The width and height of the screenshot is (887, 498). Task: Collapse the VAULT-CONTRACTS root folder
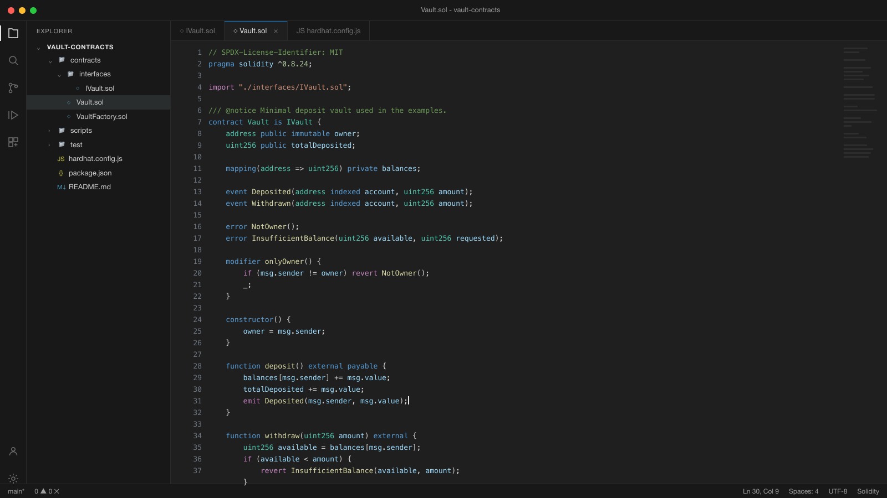coord(38,48)
